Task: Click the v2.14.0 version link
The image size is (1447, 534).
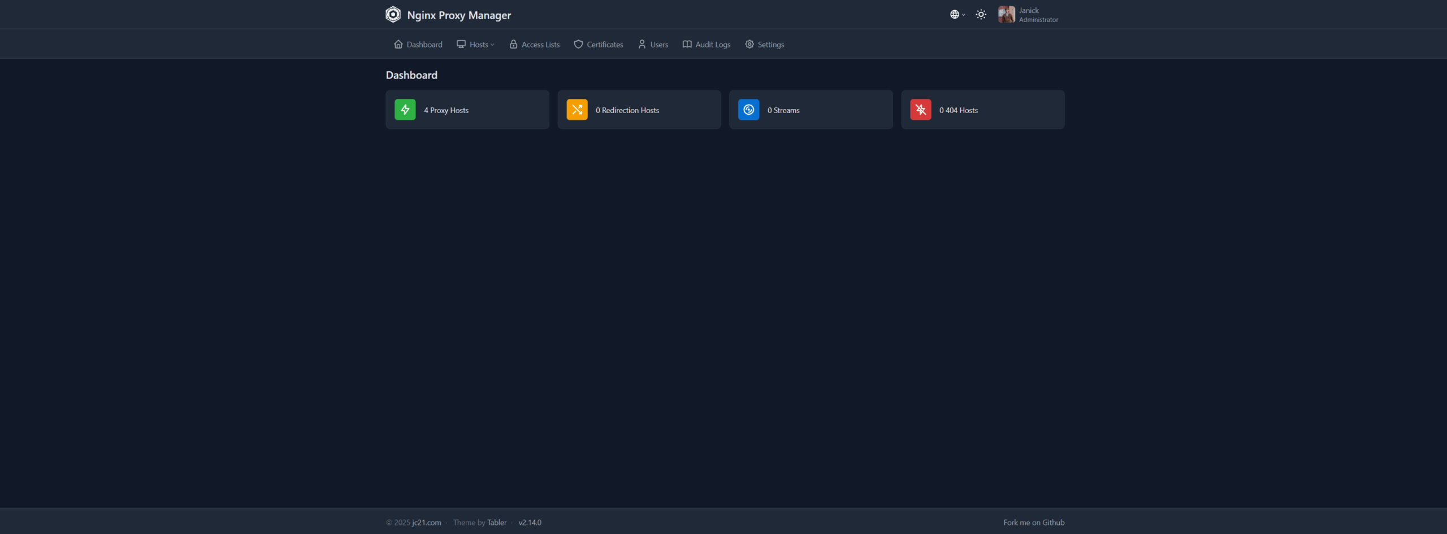Action: pyautogui.click(x=530, y=523)
